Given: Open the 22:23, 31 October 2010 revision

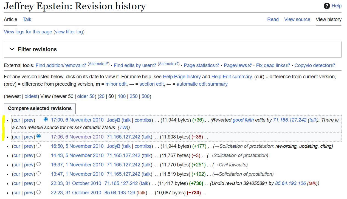Looking at the screenshot, I should (76, 193).
